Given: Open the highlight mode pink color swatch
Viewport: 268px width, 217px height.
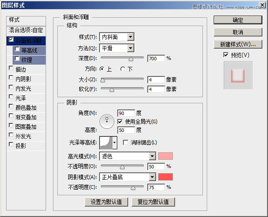Looking at the screenshot, I should [165, 156].
